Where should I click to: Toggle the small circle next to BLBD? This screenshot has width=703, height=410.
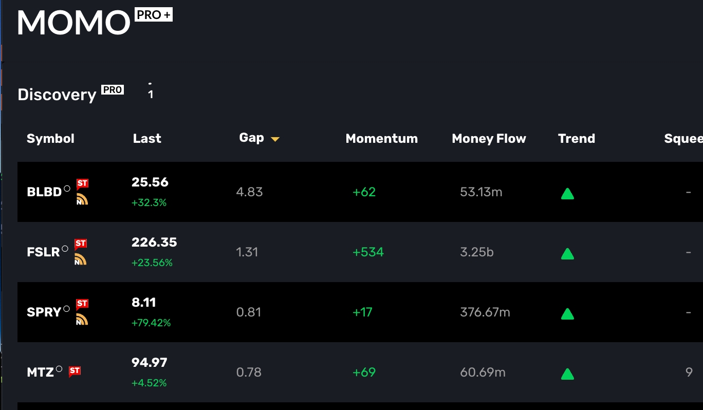pos(67,189)
